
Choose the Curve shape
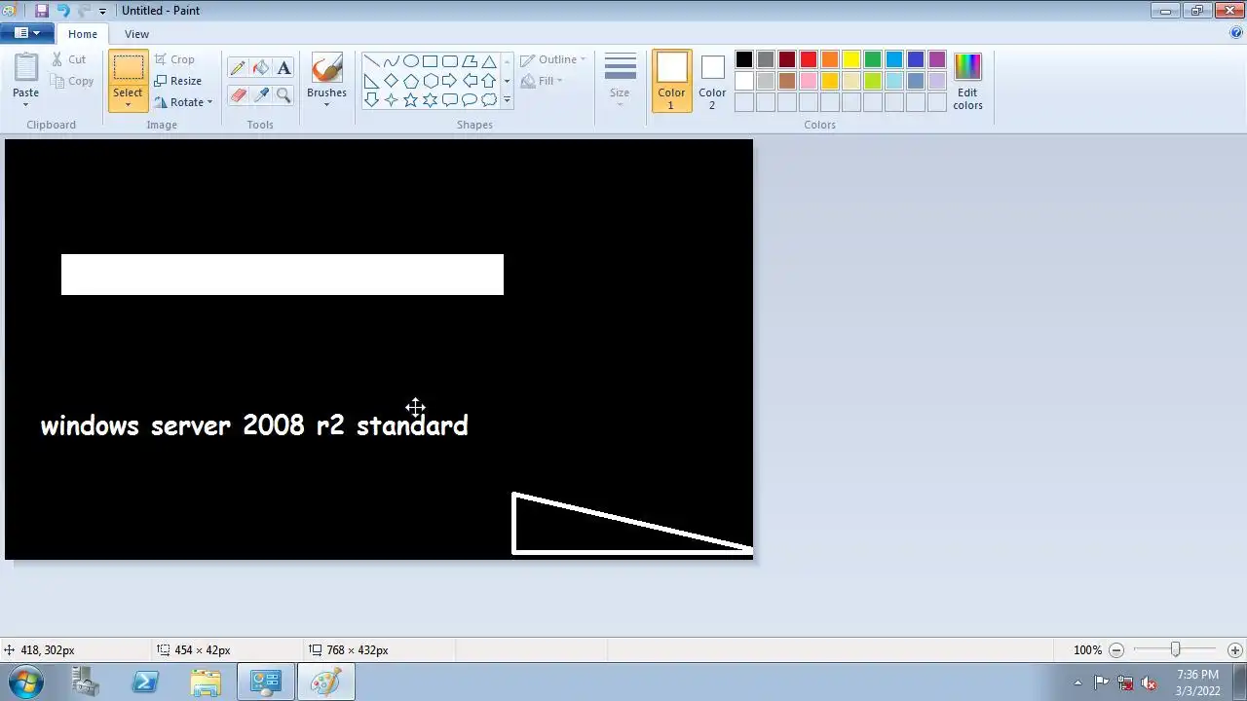click(x=391, y=61)
